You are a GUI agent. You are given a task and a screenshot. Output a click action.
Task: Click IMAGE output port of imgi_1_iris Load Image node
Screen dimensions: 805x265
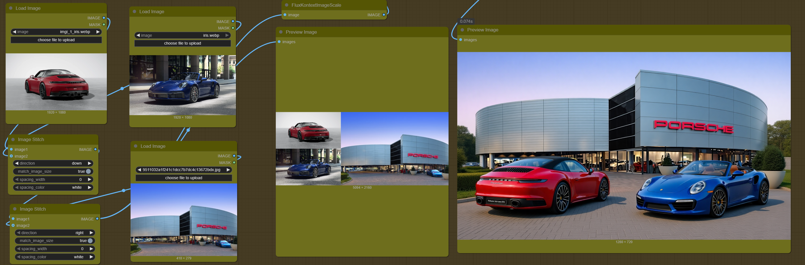pos(104,18)
